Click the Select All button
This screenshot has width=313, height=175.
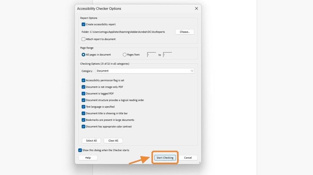[91, 141]
